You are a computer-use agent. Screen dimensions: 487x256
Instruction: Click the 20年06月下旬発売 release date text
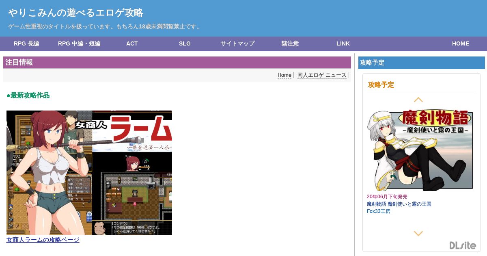pyautogui.click(x=387, y=197)
